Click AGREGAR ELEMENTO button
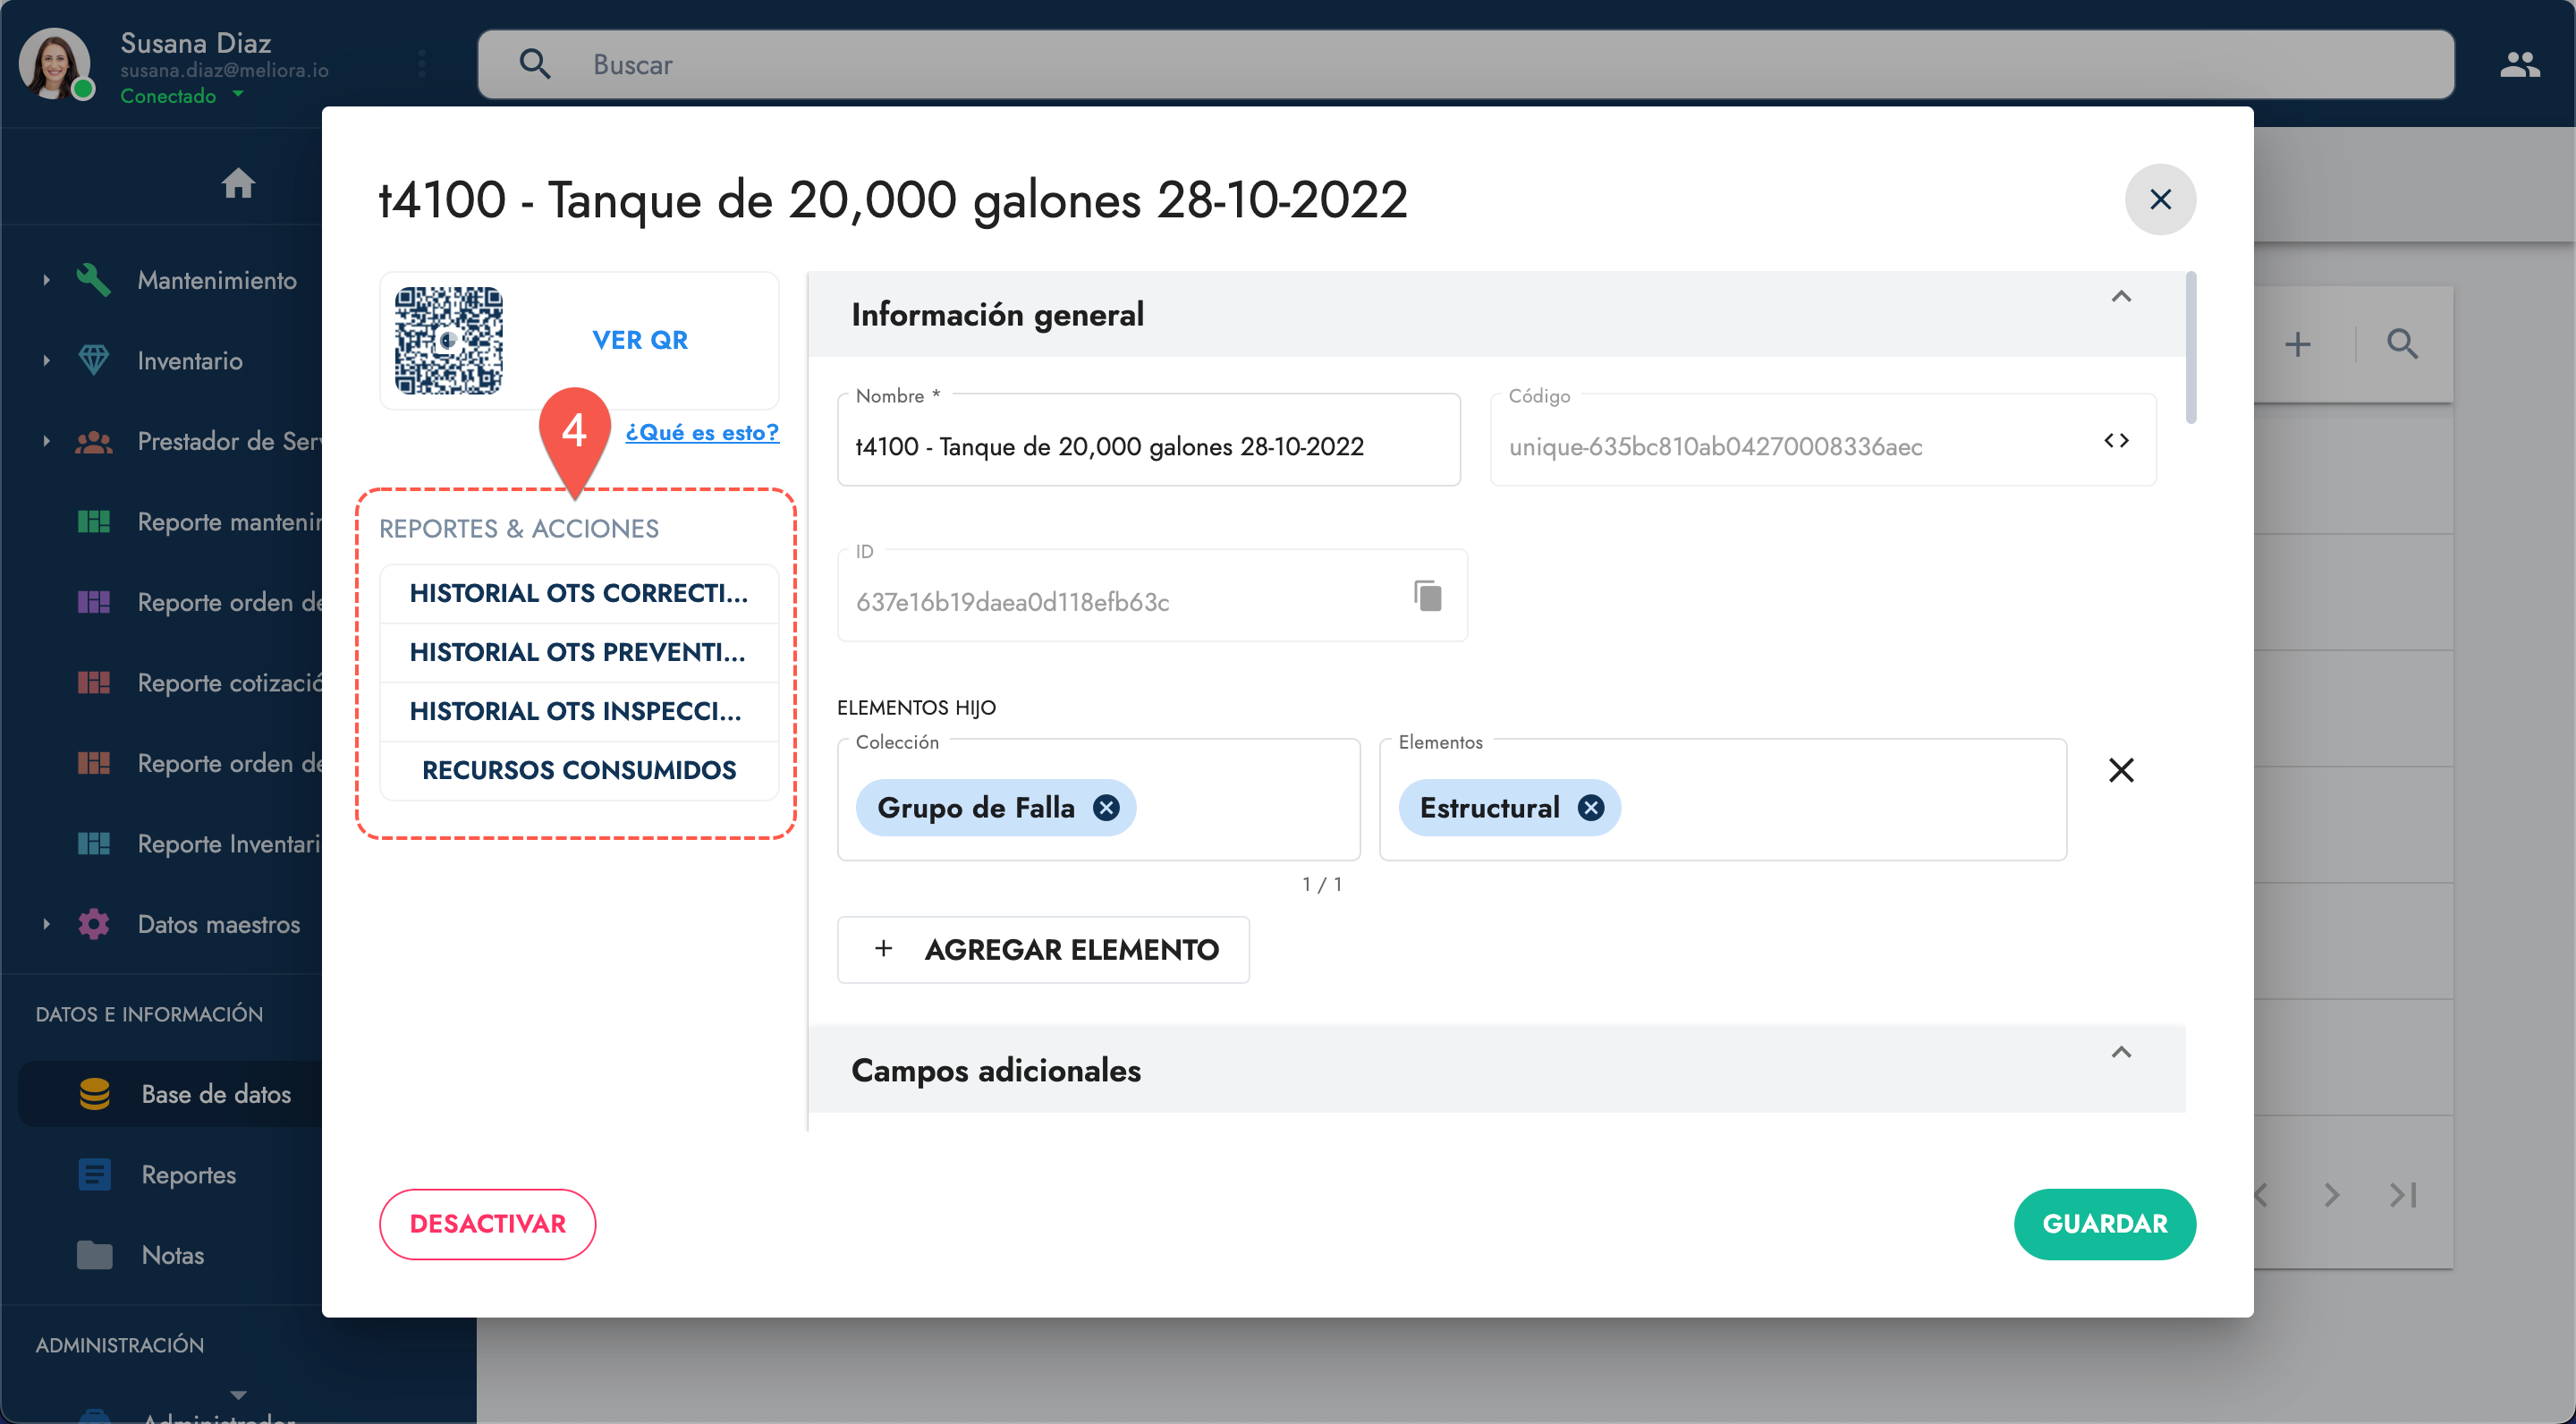Viewport: 2576px width, 1424px height. point(1043,949)
